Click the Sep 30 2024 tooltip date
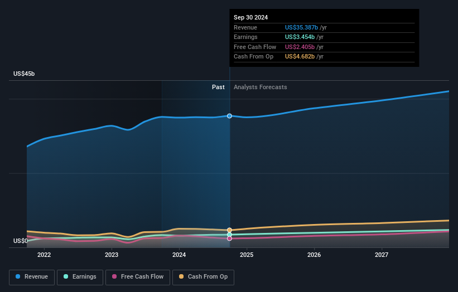Image resolution: width=458 pixels, height=292 pixels. tap(250, 17)
